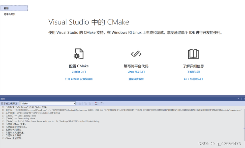Go to next message in output toolbar

(x=90, y=103)
